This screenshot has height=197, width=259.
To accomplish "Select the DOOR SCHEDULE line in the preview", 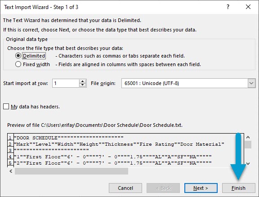I will pyautogui.click(x=68, y=138).
